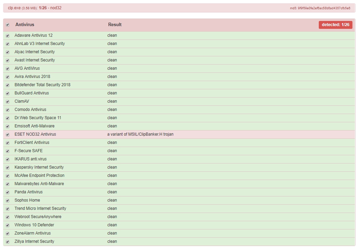Screen dimensions: 360x249
Task: Toggle the FortiClient Antivirus checkbox
Action: tap(8, 143)
